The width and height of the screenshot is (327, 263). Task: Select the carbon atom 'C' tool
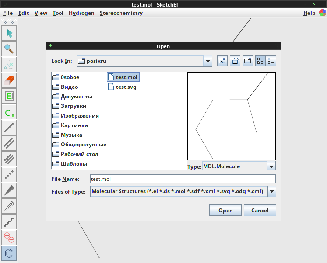pyautogui.click(x=9, y=112)
